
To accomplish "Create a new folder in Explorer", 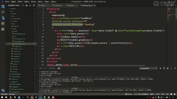I will pyautogui.click(x=27, y=5).
